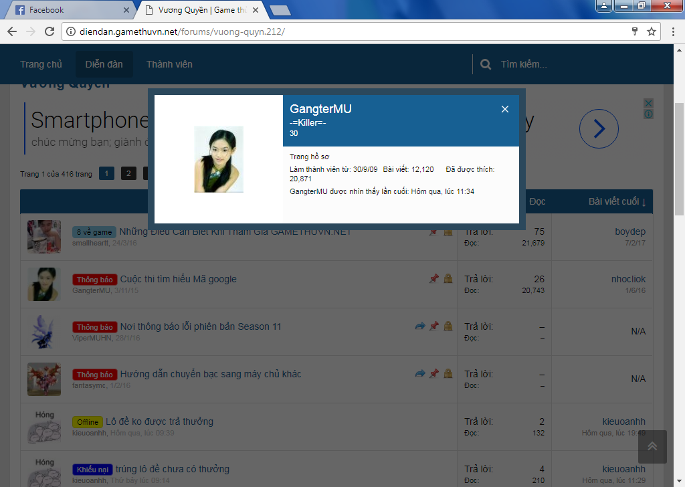Open Trang hồ sơ profile link
This screenshot has width=685, height=487.
(x=309, y=157)
